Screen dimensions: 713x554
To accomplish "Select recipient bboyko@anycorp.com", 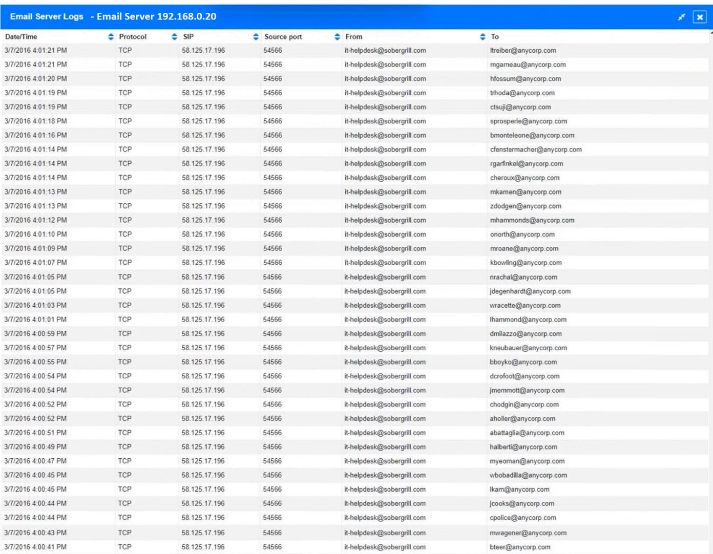I will tap(523, 362).
